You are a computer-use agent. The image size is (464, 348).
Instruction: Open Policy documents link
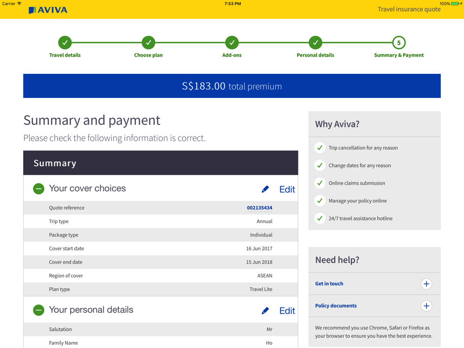(x=336, y=306)
